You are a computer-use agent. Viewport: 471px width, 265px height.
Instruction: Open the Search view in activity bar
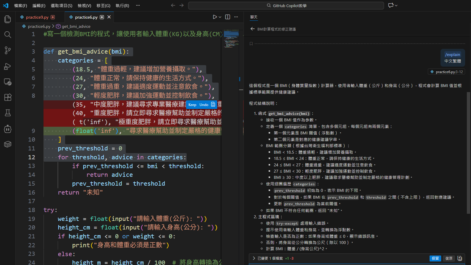pos(8,35)
